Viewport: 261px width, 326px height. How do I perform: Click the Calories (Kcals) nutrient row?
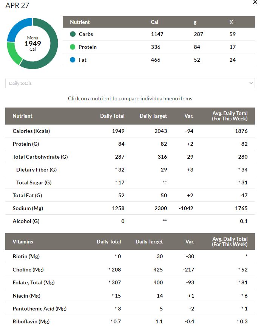point(130,131)
